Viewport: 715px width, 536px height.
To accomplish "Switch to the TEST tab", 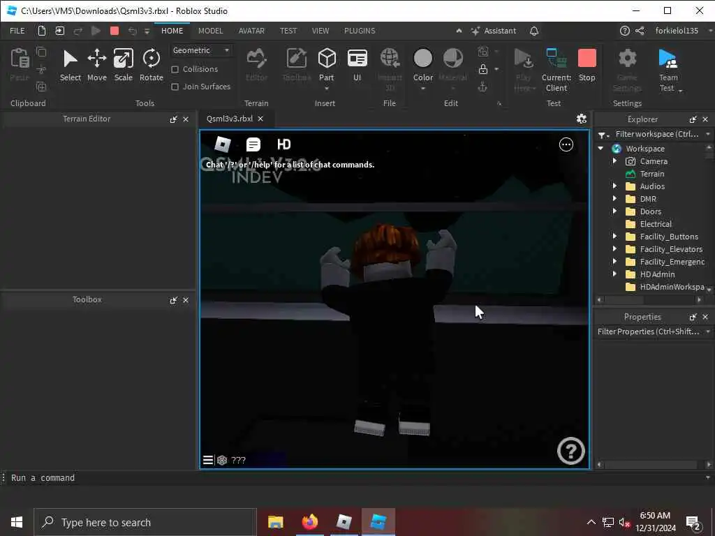I will (288, 31).
